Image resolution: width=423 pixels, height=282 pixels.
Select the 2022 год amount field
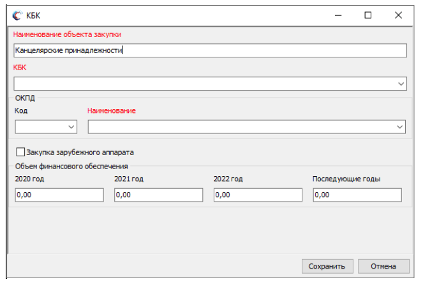point(258,195)
